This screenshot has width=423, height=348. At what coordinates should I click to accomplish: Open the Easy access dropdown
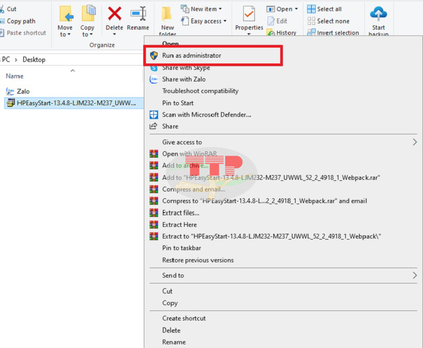pos(204,21)
